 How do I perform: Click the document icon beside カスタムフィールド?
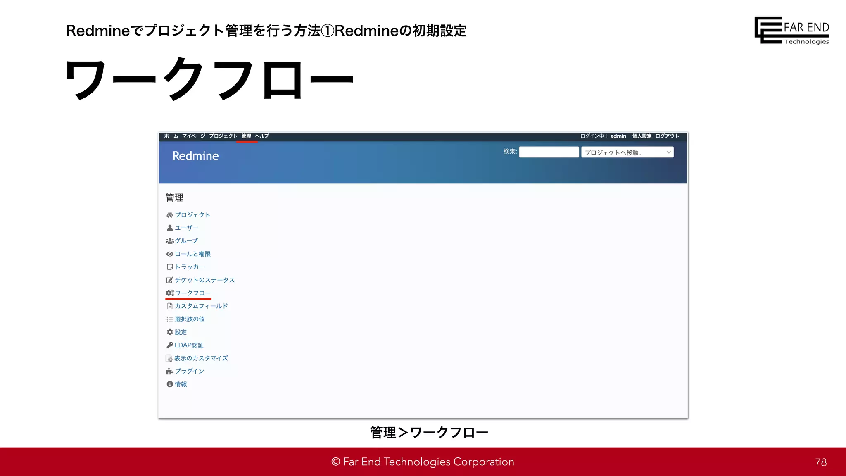pyautogui.click(x=170, y=306)
